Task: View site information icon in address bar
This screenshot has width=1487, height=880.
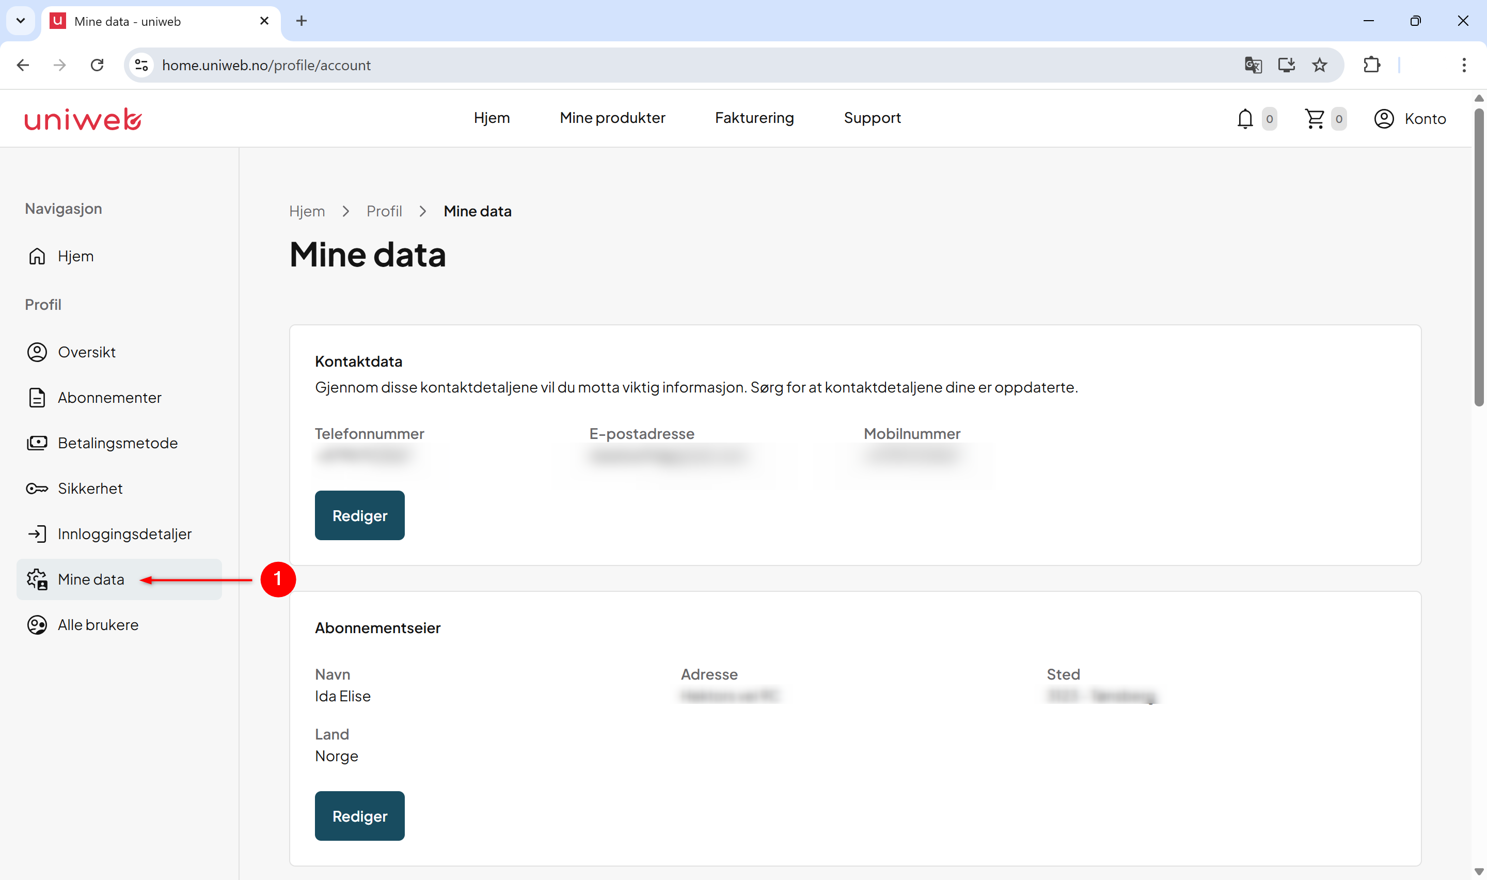Action: (x=141, y=65)
